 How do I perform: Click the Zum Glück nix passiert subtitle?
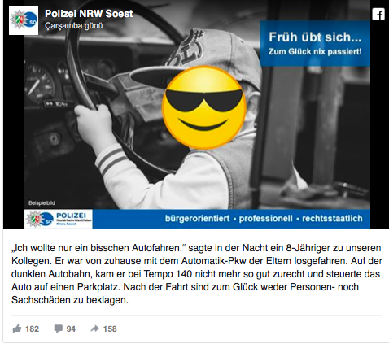(315, 51)
